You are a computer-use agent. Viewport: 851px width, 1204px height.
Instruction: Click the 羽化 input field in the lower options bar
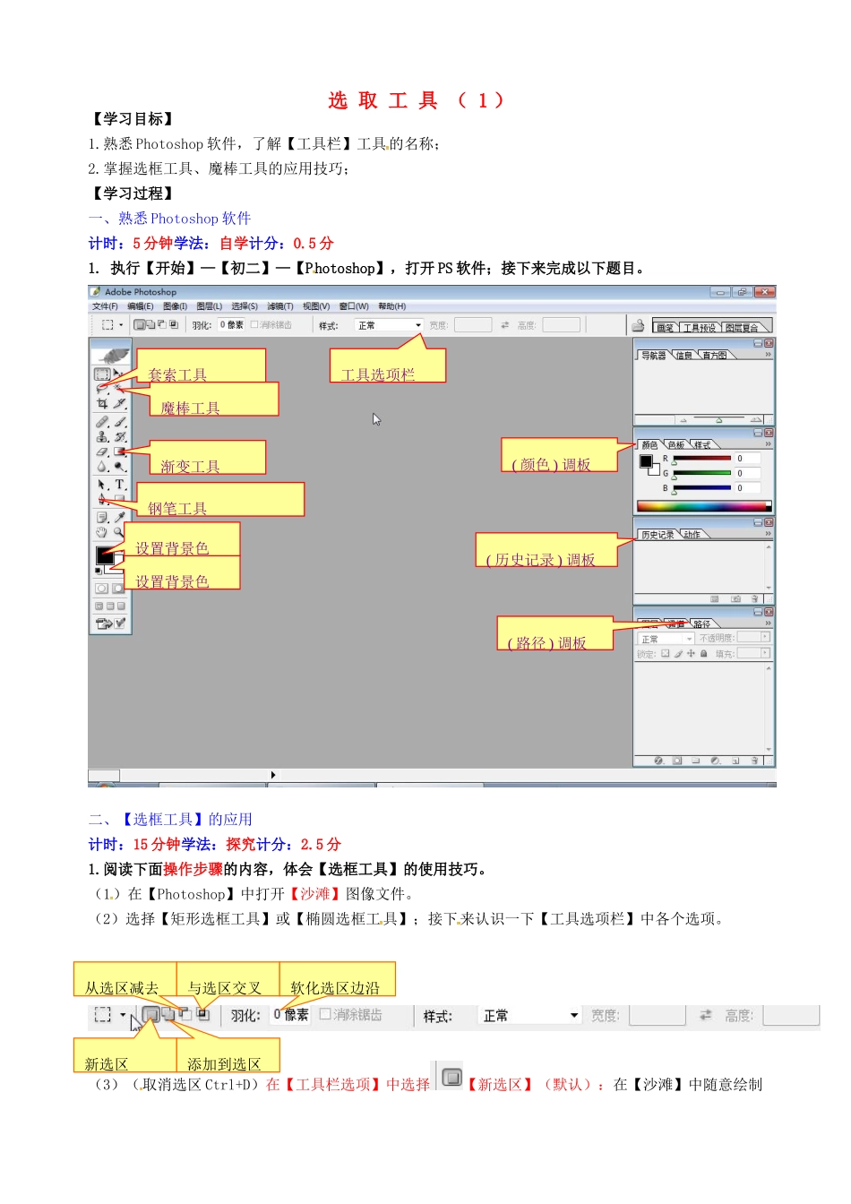tap(291, 1015)
